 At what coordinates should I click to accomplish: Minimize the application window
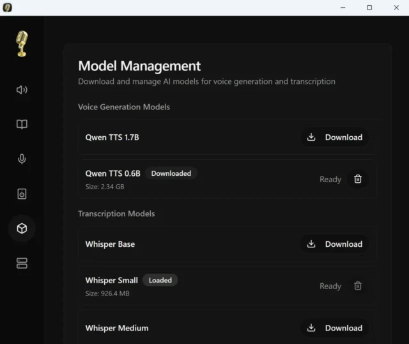pos(343,8)
